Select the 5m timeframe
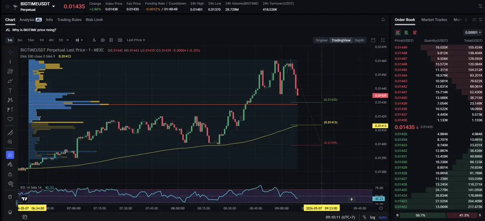 [x=20, y=40]
